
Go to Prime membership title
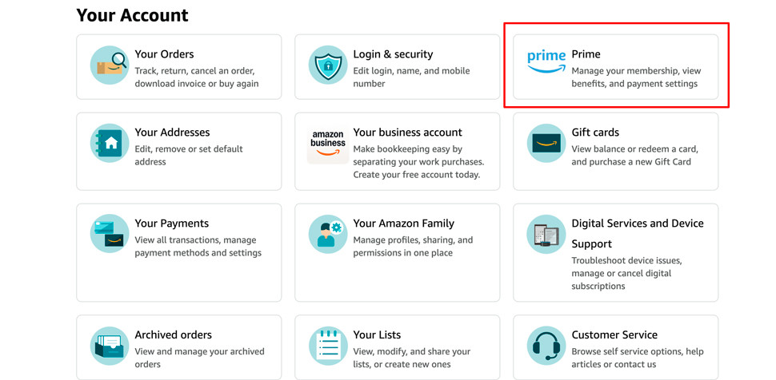coord(586,54)
